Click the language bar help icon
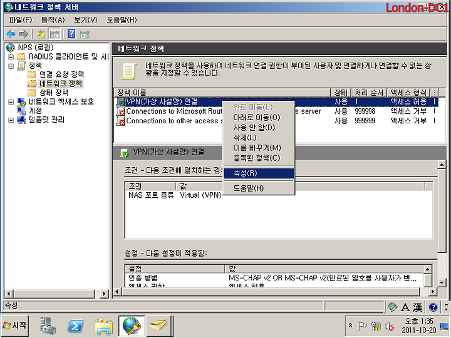451x338 pixels. [433, 307]
